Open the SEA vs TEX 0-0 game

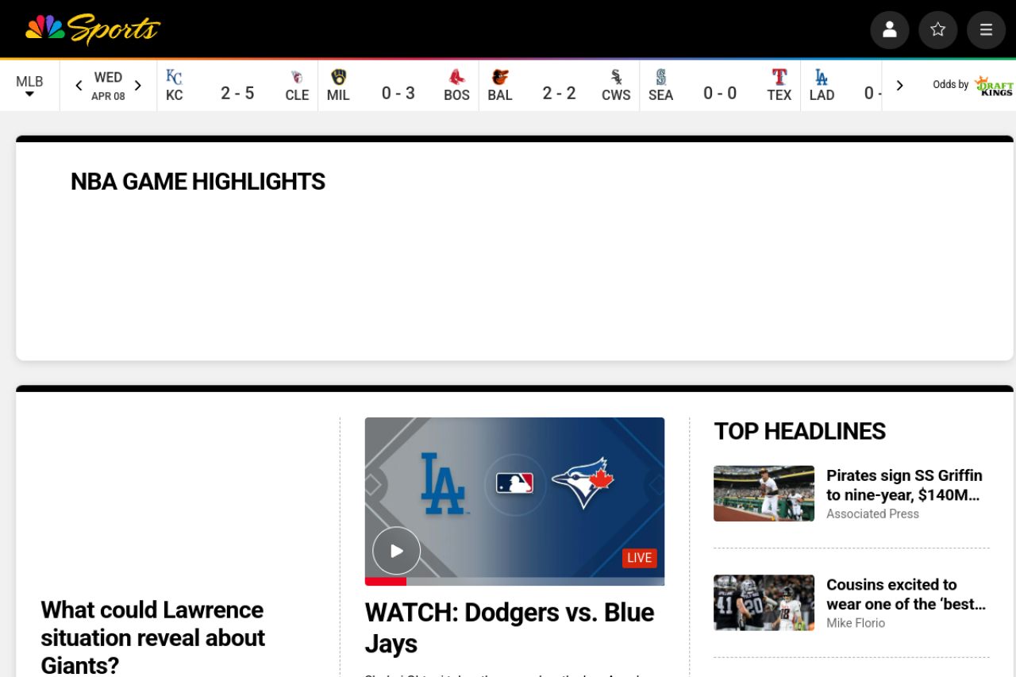[x=719, y=93]
